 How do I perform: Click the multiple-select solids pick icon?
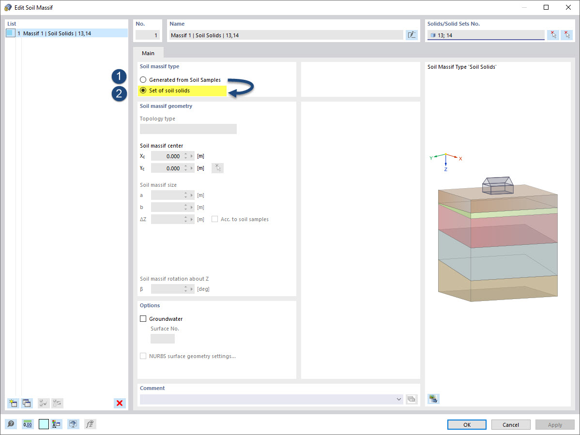pyautogui.click(x=566, y=35)
